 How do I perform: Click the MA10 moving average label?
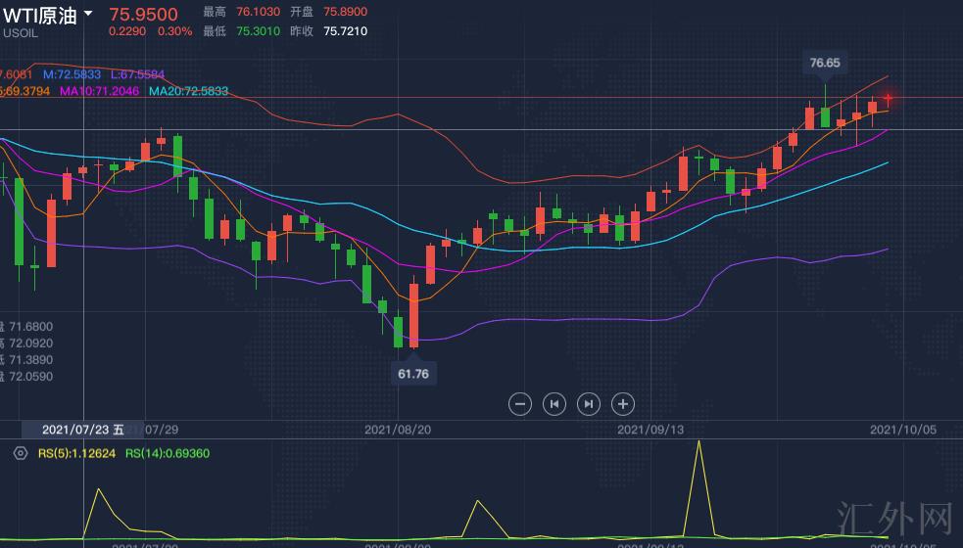coord(101,91)
